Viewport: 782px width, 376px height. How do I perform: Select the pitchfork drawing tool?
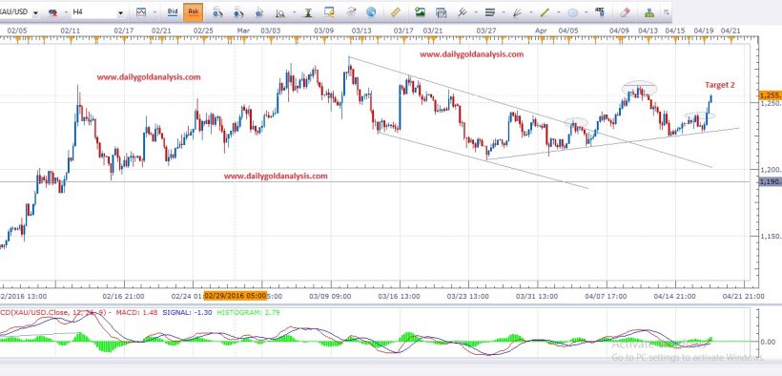click(463, 12)
